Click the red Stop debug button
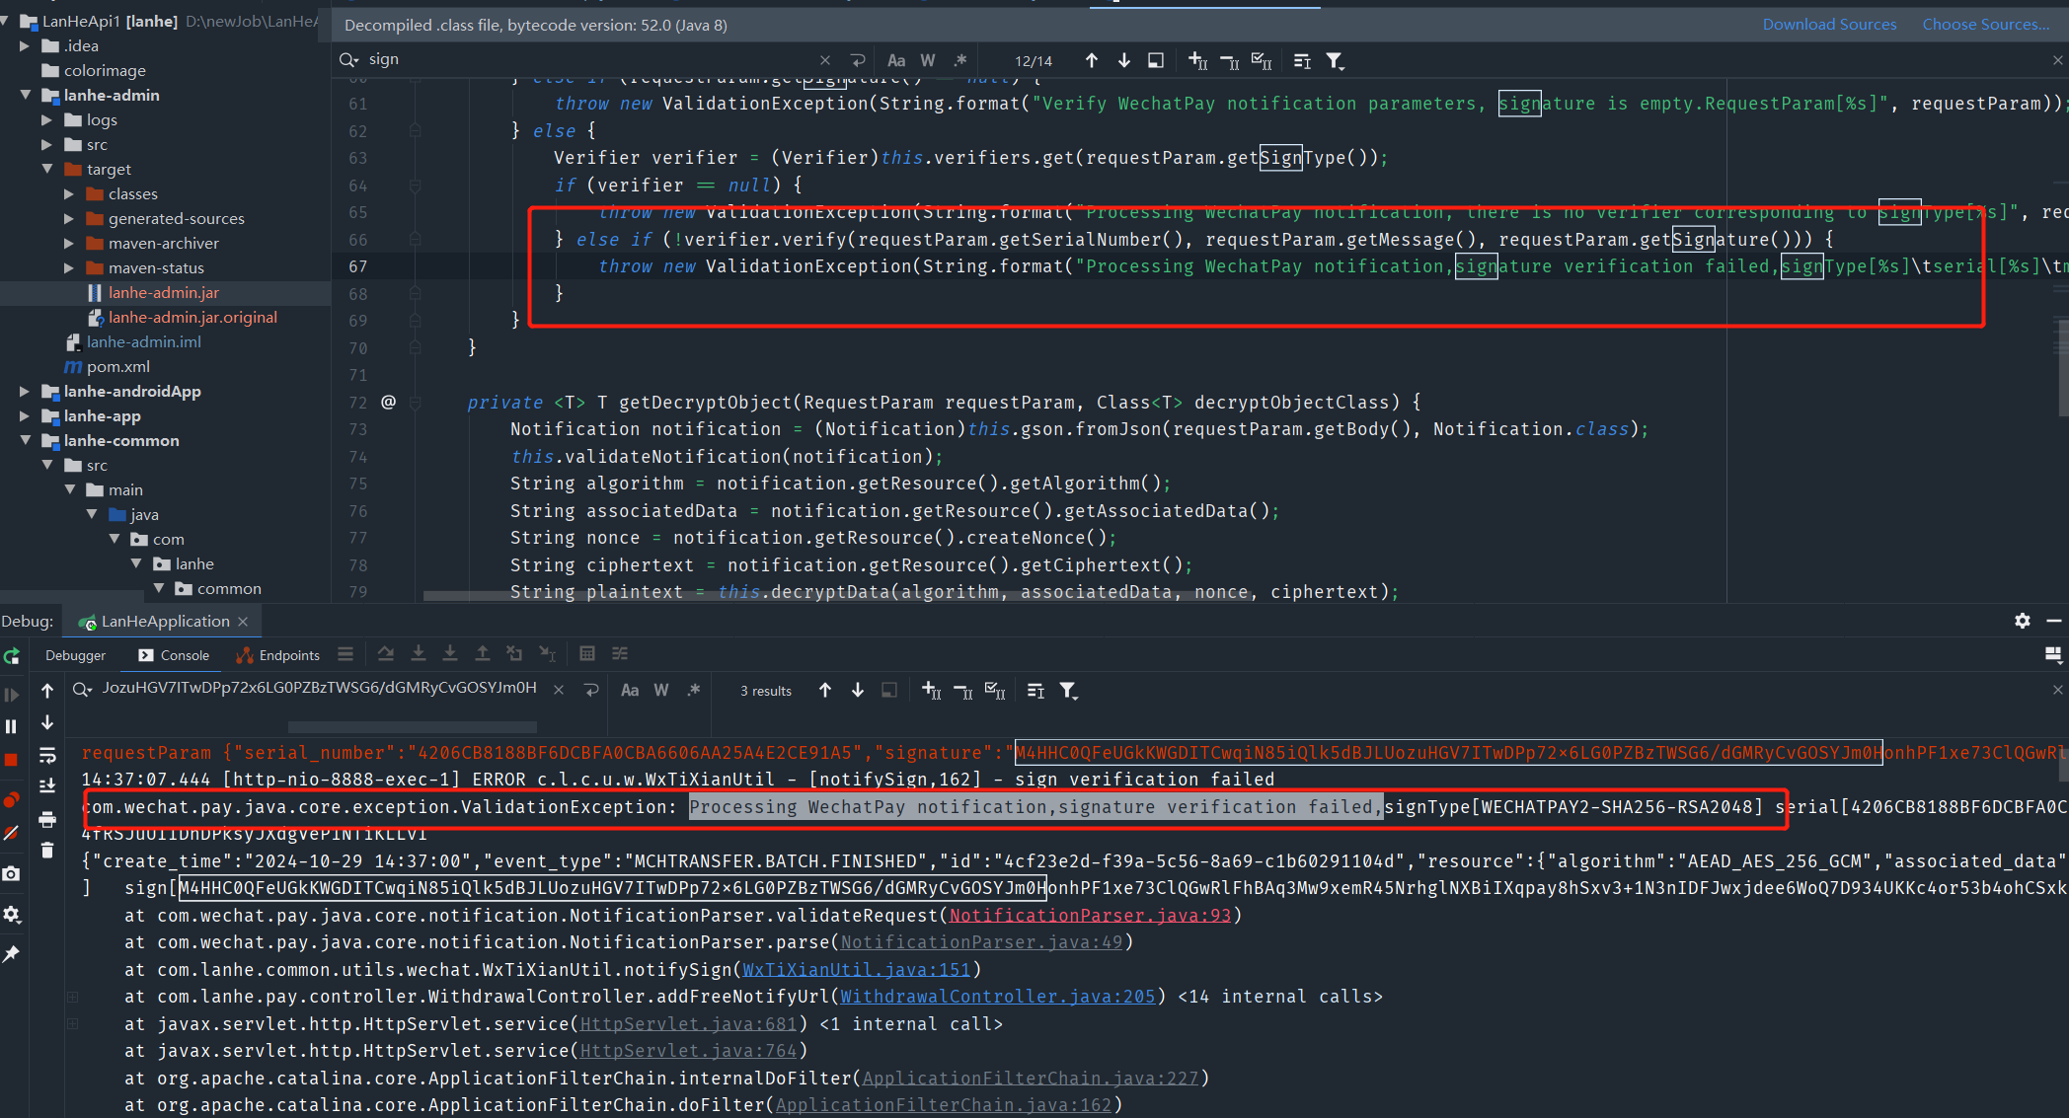The image size is (2069, 1118). click(x=12, y=760)
